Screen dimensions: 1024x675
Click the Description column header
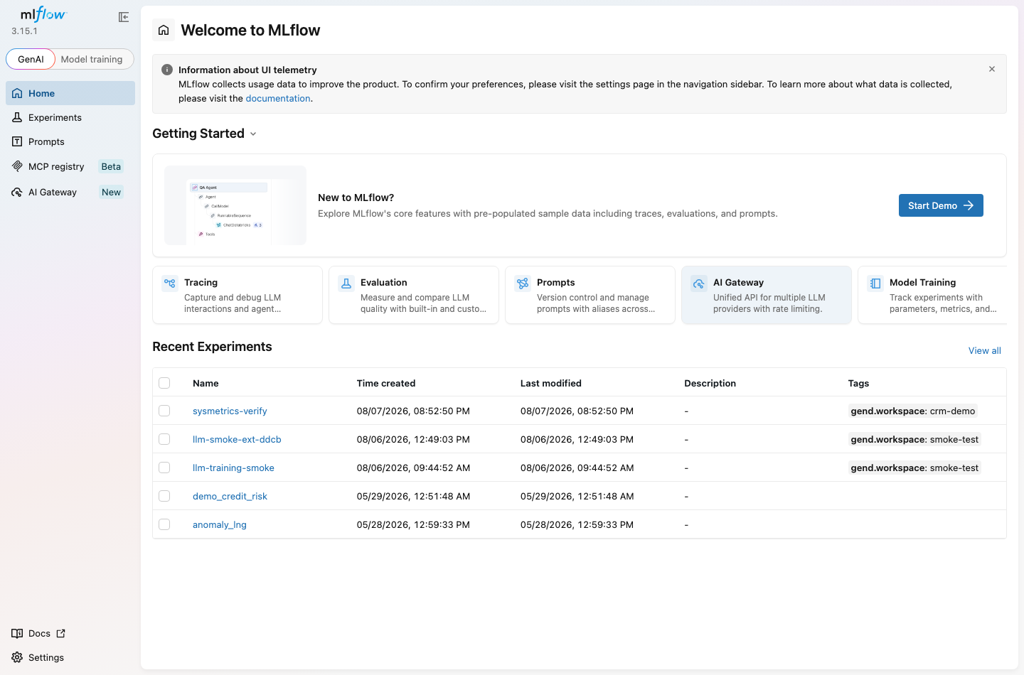pos(710,383)
